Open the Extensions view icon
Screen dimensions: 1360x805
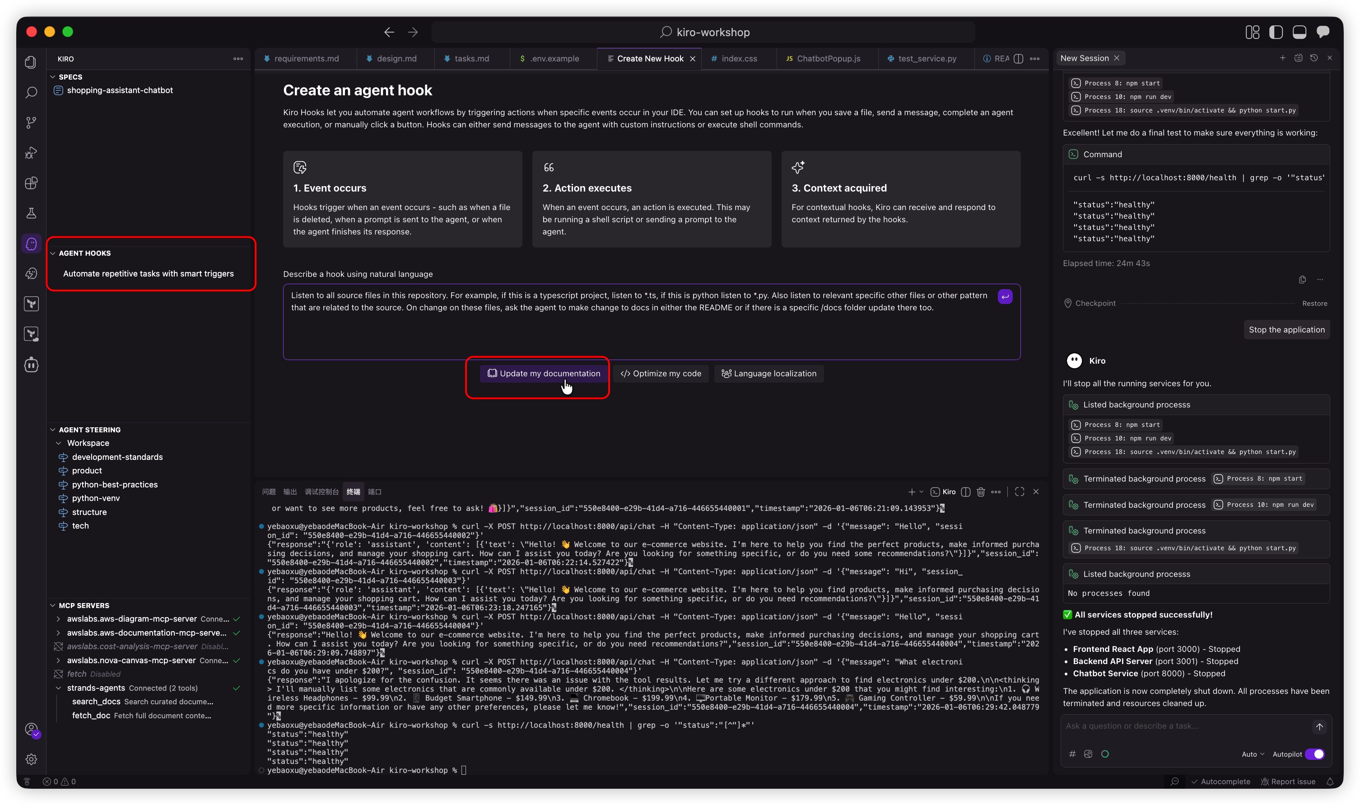31,183
